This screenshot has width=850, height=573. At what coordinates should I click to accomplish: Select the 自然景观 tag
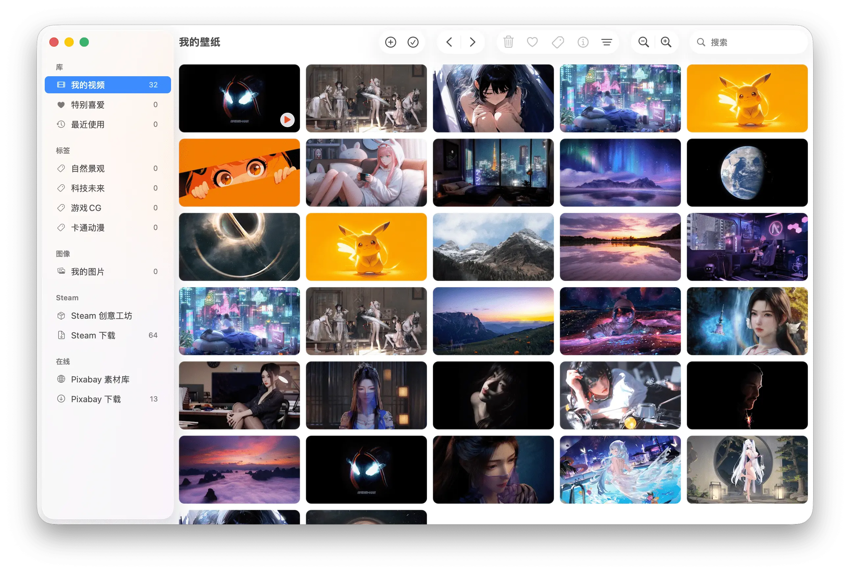click(x=108, y=168)
